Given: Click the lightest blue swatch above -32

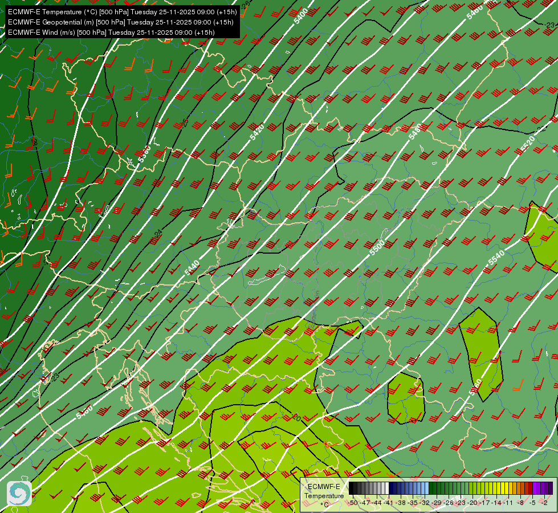Looking at the screenshot, I should point(427,488).
